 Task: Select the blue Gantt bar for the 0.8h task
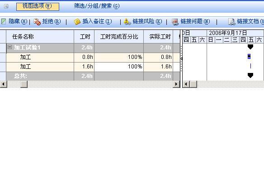pos(249,57)
